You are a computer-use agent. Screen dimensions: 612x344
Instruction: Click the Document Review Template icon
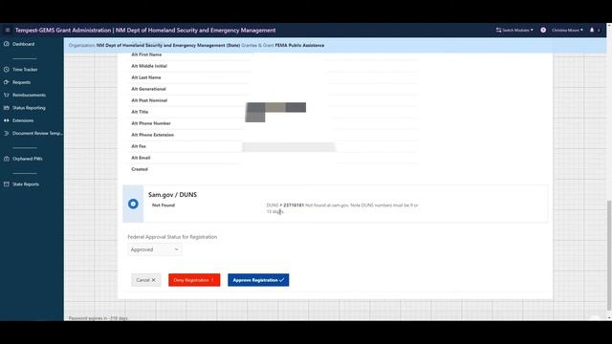coord(7,134)
